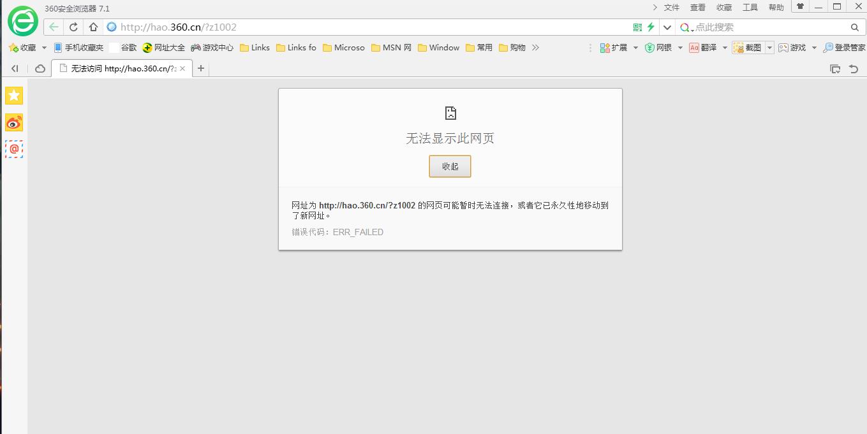
Task: Click the 翻译 translate button
Action: pyautogui.click(x=703, y=48)
